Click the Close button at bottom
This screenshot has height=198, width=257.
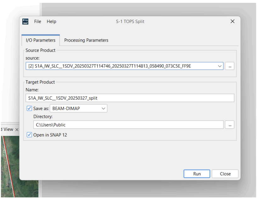click(x=225, y=174)
